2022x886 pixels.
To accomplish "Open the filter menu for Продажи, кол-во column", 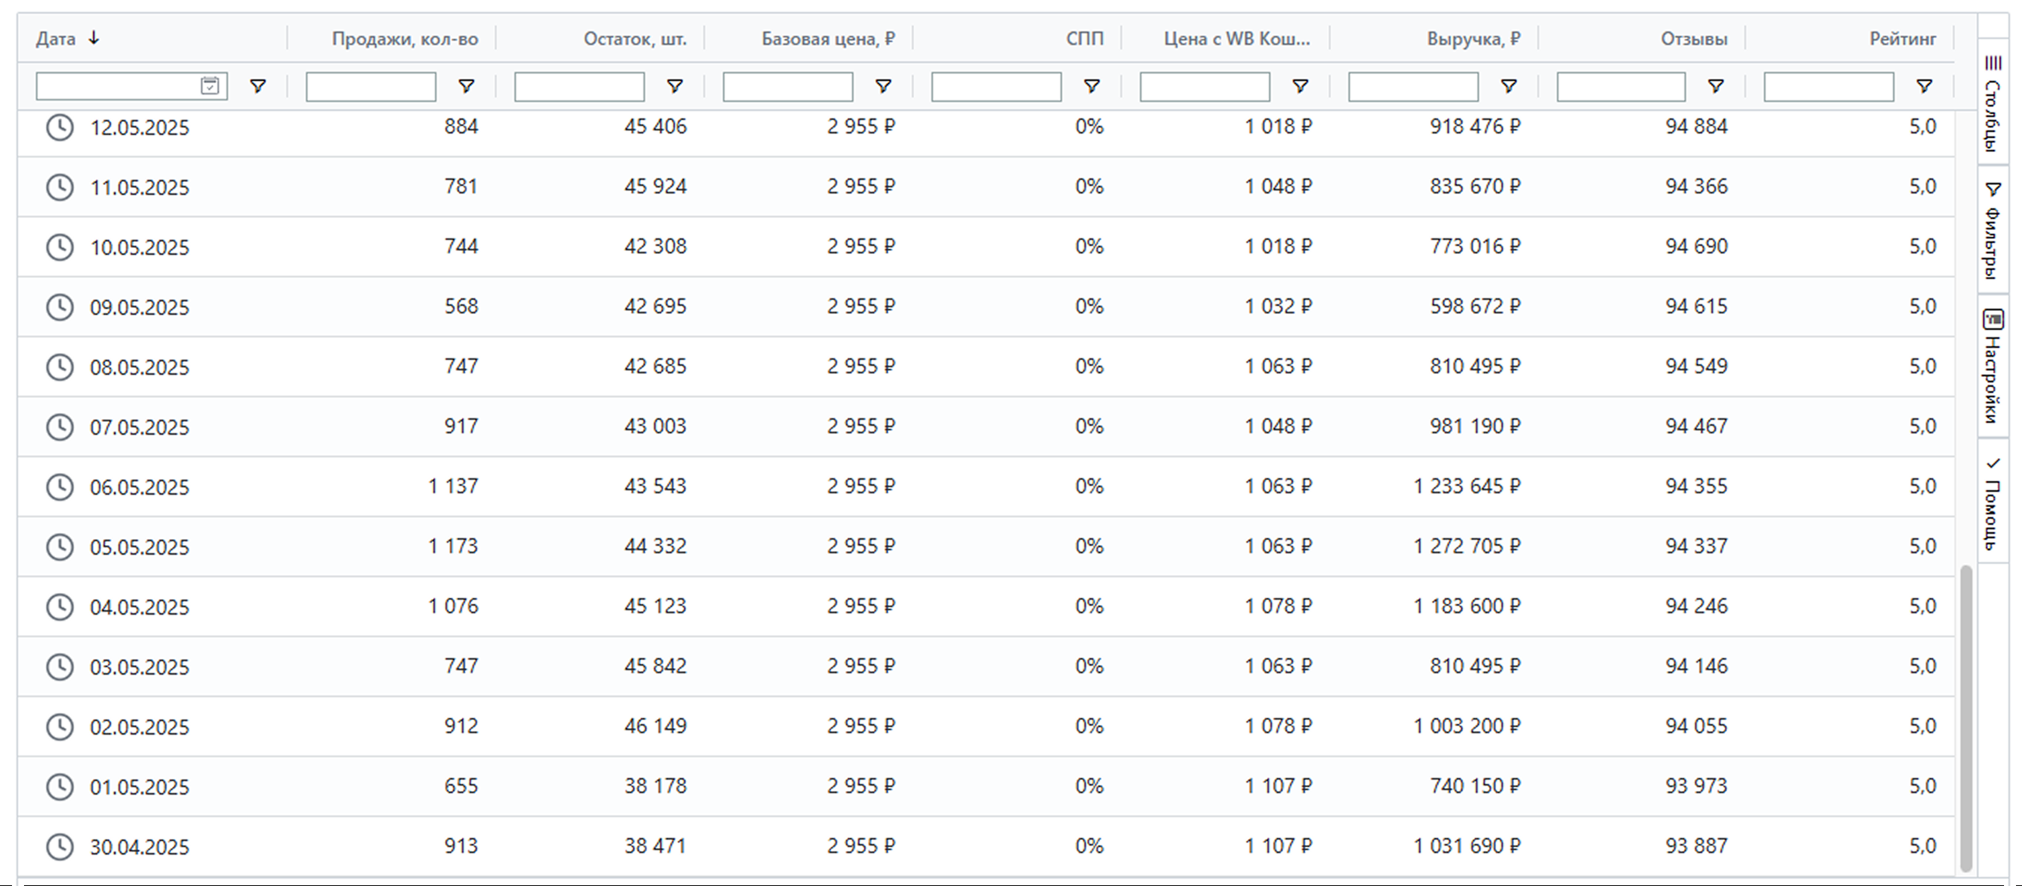I will pyautogui.click(x=466, y=86).
